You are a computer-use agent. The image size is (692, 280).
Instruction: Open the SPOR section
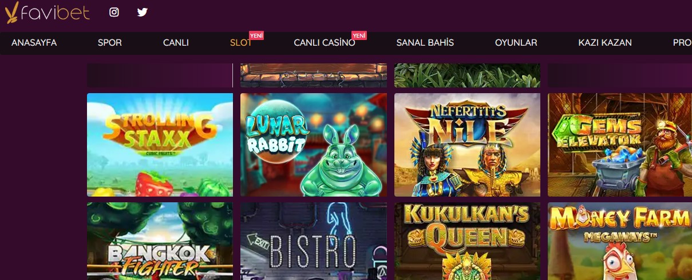pos(110,43)
